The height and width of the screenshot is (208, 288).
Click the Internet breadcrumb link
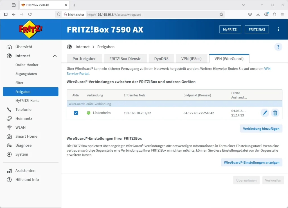83,47
